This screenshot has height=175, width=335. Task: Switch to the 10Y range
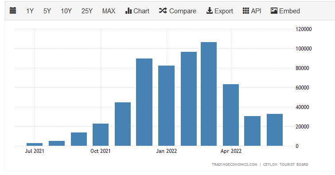click(x=66, y=11)
